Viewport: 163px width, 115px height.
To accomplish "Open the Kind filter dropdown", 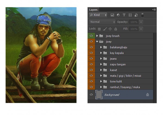I will click(98, 15).
